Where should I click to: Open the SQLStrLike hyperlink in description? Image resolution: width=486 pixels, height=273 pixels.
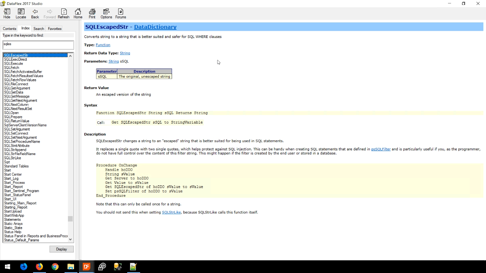(171, 212)
